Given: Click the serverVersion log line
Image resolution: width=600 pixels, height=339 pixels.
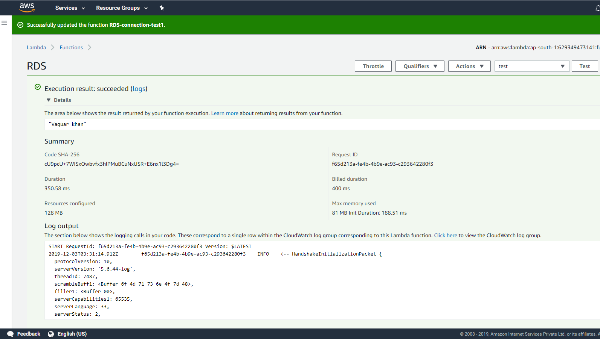Looking at the screenshot, I should pos(95,269).
